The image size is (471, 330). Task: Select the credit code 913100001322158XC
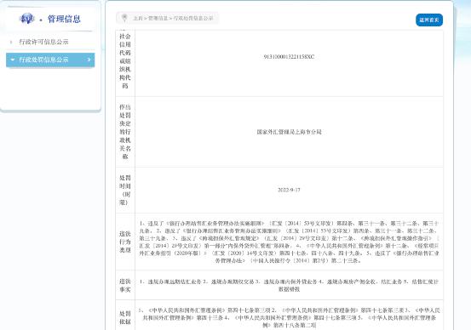pyautogui.click(x=289, y=57)
